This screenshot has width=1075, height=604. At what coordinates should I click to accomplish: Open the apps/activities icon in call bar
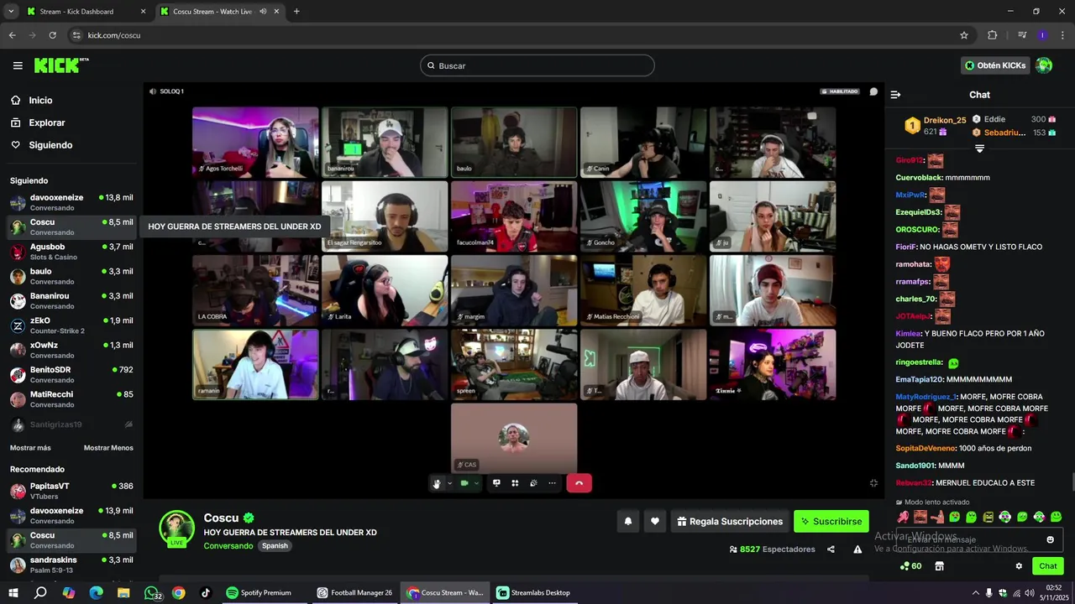[x=515, y=483]
